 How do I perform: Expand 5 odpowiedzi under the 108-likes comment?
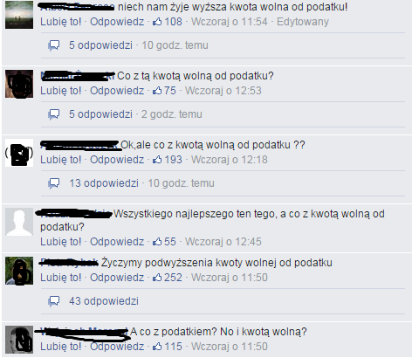(x=100, y=45)
